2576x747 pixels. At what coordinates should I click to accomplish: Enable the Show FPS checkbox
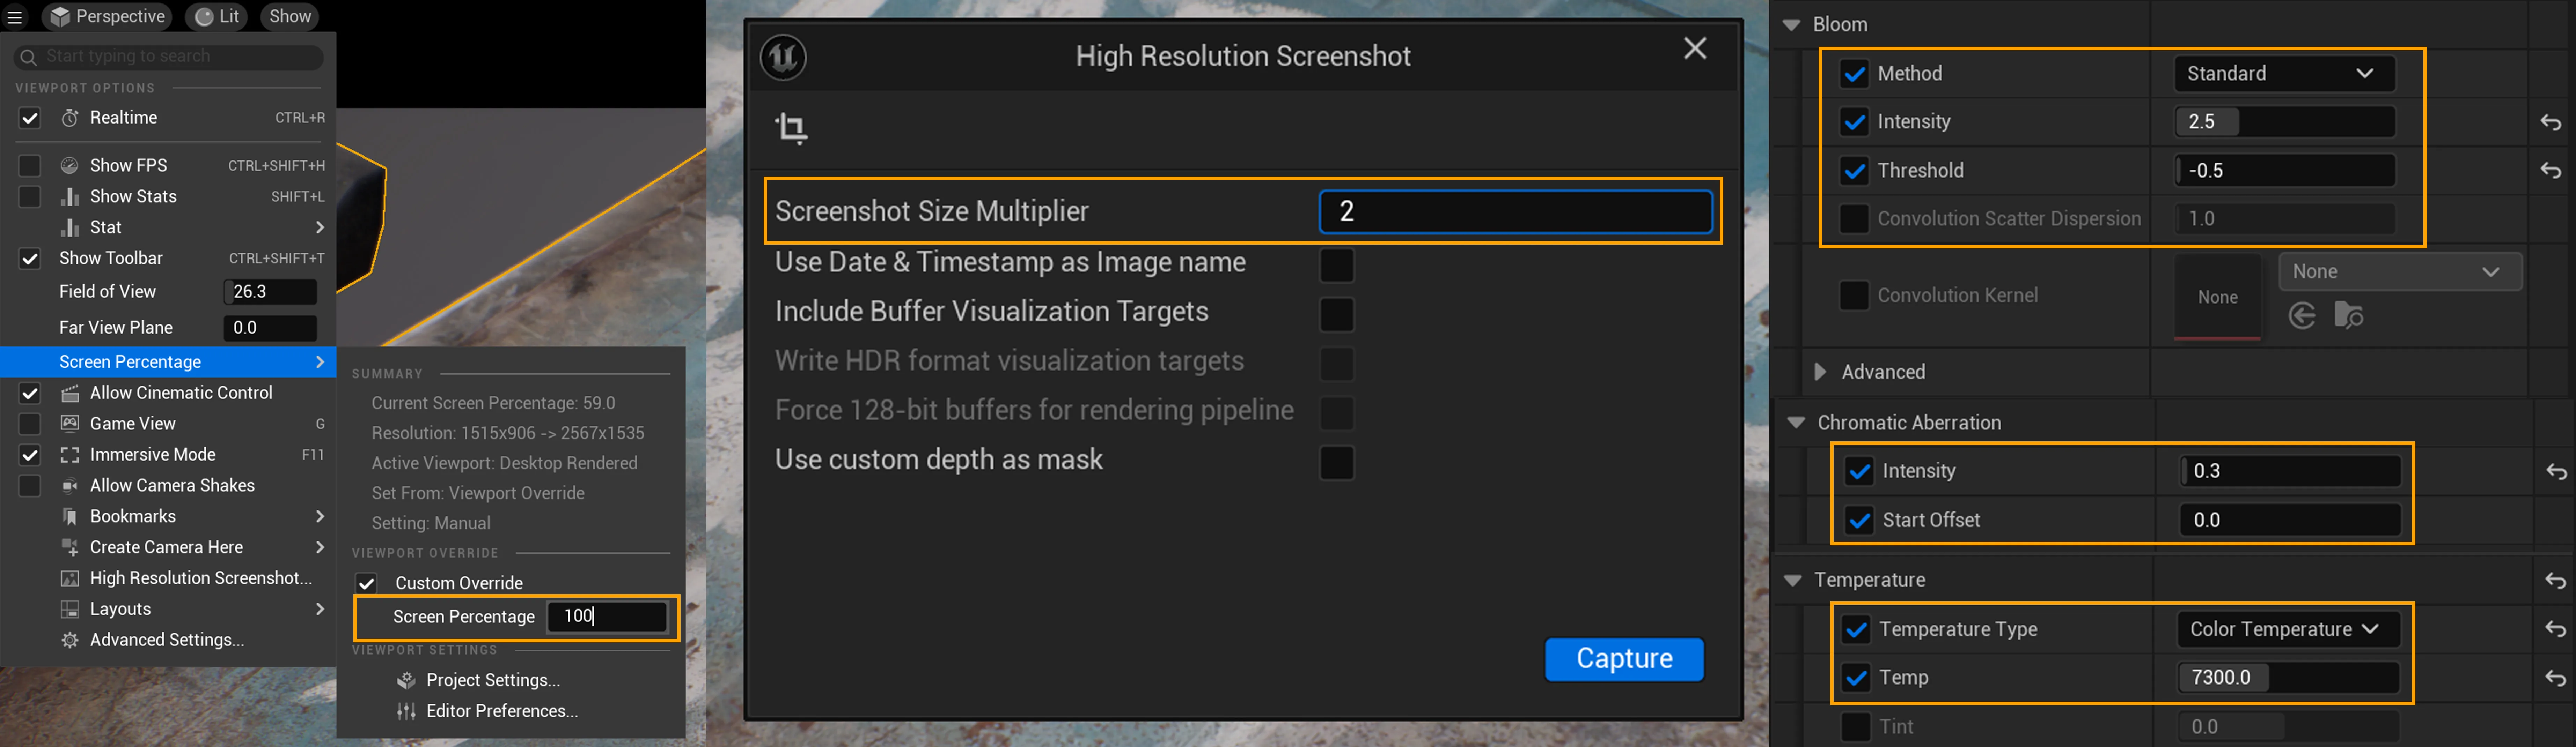30,165
